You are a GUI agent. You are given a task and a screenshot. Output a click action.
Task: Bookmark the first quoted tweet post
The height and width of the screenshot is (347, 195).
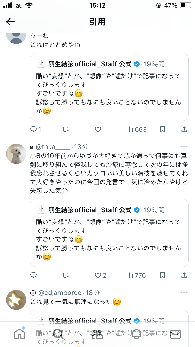[x=162, y=129]
